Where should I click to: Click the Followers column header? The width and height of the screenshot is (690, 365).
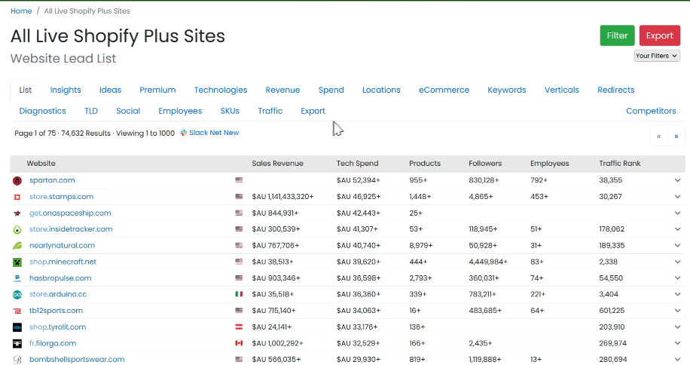pos(485,164)
